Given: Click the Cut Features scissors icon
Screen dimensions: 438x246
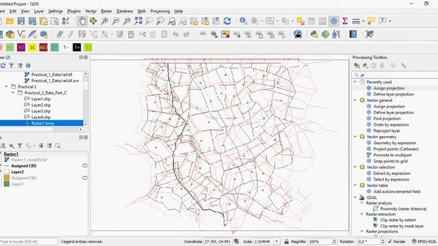Looking at the screenshot, I should 142,34.
